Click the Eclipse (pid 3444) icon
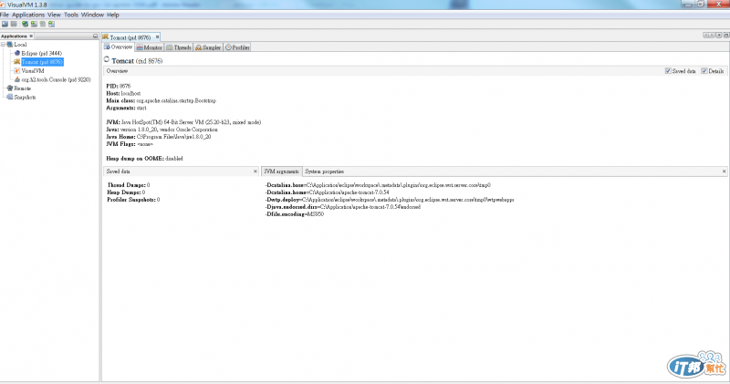Screen dimensions: 730x384 pyautogui.click(x=17, y=54)
